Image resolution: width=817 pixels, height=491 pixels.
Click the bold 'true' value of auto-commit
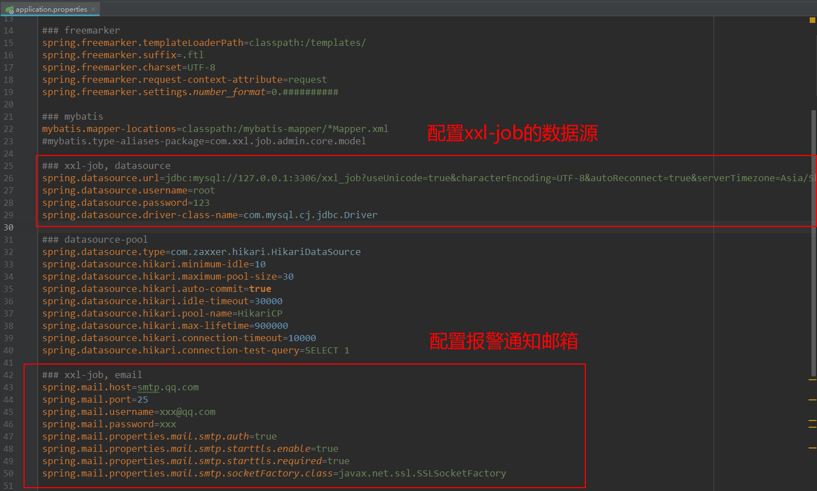pyautogui.click(x=260, y=289)
